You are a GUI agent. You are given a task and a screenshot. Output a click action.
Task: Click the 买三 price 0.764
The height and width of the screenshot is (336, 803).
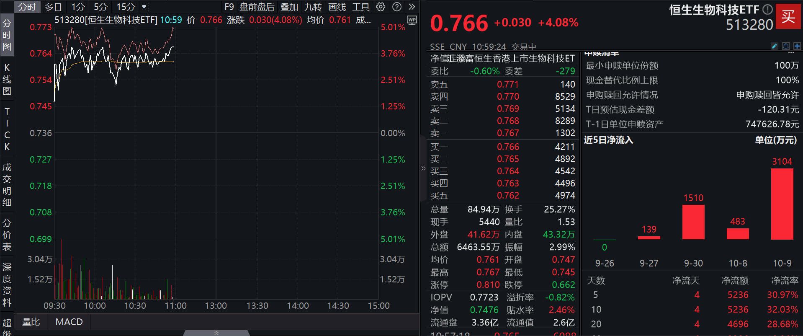click(508, 171)
